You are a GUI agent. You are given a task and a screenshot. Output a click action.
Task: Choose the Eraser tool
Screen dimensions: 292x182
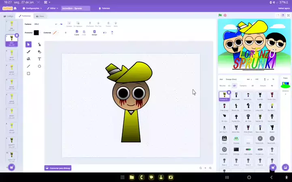pyautogui.click(x=39, y=52)
